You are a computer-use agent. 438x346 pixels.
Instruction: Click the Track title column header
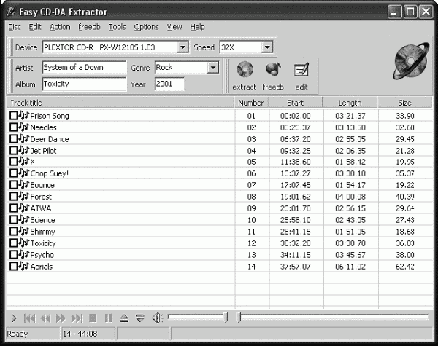coord(120,103)
